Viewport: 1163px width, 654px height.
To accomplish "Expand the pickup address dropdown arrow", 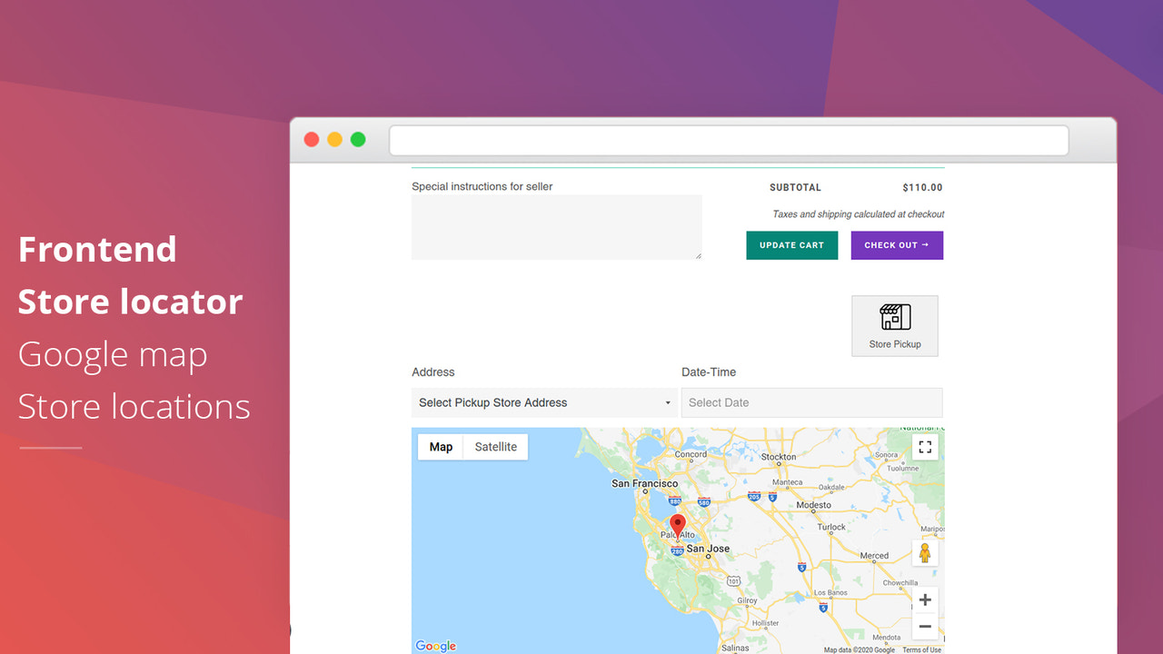I will click(668, 402).
